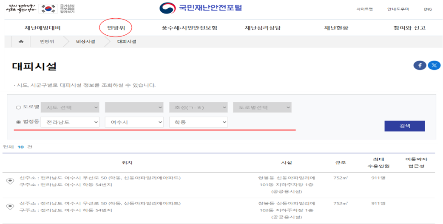443x224 pixels.
Task: Open the empty 시군구 dropdown in 도로명 row
Action: [134, 107]
